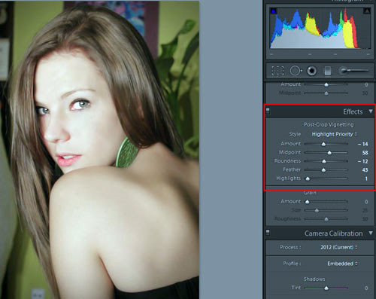Click the Roundness slider handle
Image resolution: width=376 pixels, height=299 pixels.
tap(324, 161)
